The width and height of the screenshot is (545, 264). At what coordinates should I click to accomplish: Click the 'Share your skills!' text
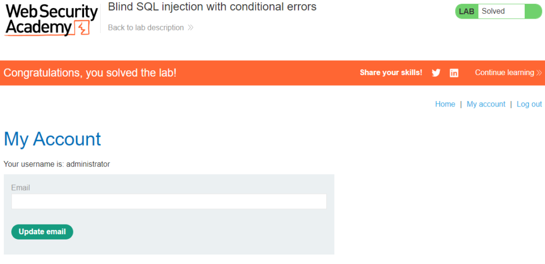(x=391, y=73)
